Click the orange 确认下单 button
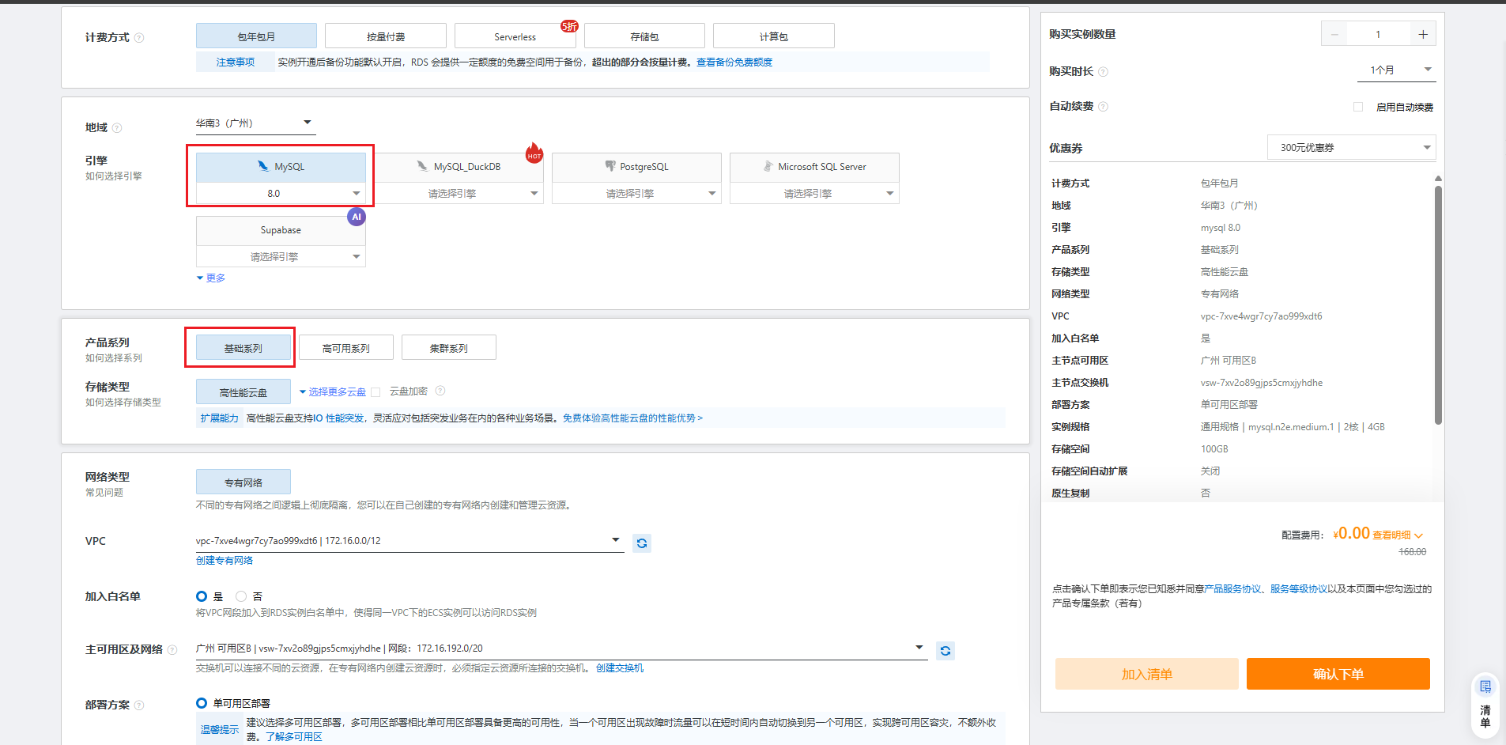This screenshot has width=1506, height=745. click(x=1338, y=674)
